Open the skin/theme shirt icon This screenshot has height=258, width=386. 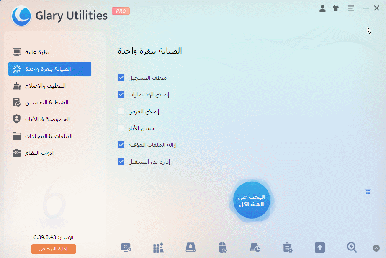pos(336,8)
